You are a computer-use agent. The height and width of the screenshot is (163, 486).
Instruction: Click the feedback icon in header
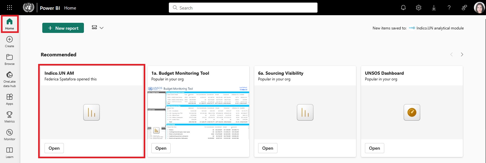point(464,8)
